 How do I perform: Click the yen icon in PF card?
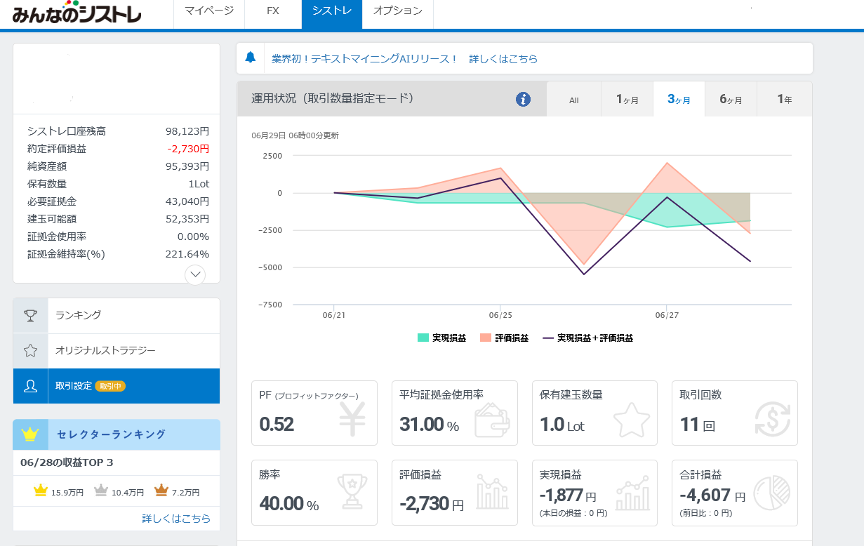[352, 419]
